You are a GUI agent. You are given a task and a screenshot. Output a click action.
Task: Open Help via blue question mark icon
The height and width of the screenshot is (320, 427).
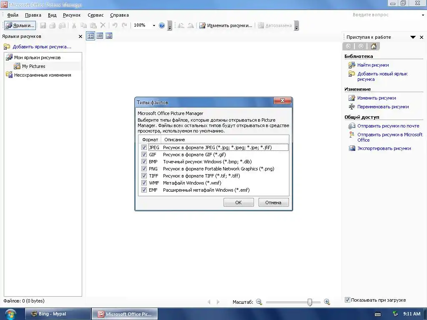[x=162, y=25]
